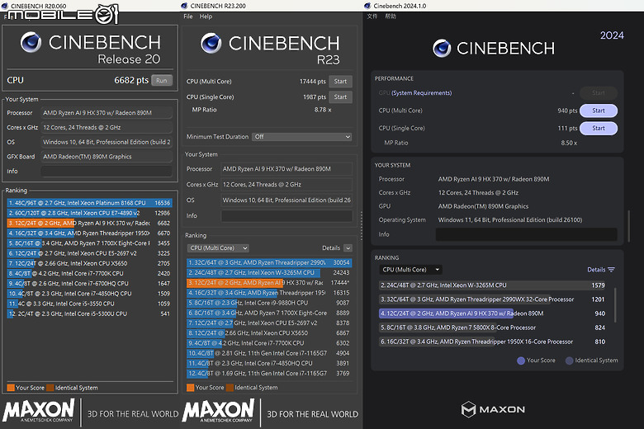Viewport: 644px width, 429px height.
Task: Select Core i5-5300U row in R20 ranking
Action: pyautogui.click(x=89, y=313)
